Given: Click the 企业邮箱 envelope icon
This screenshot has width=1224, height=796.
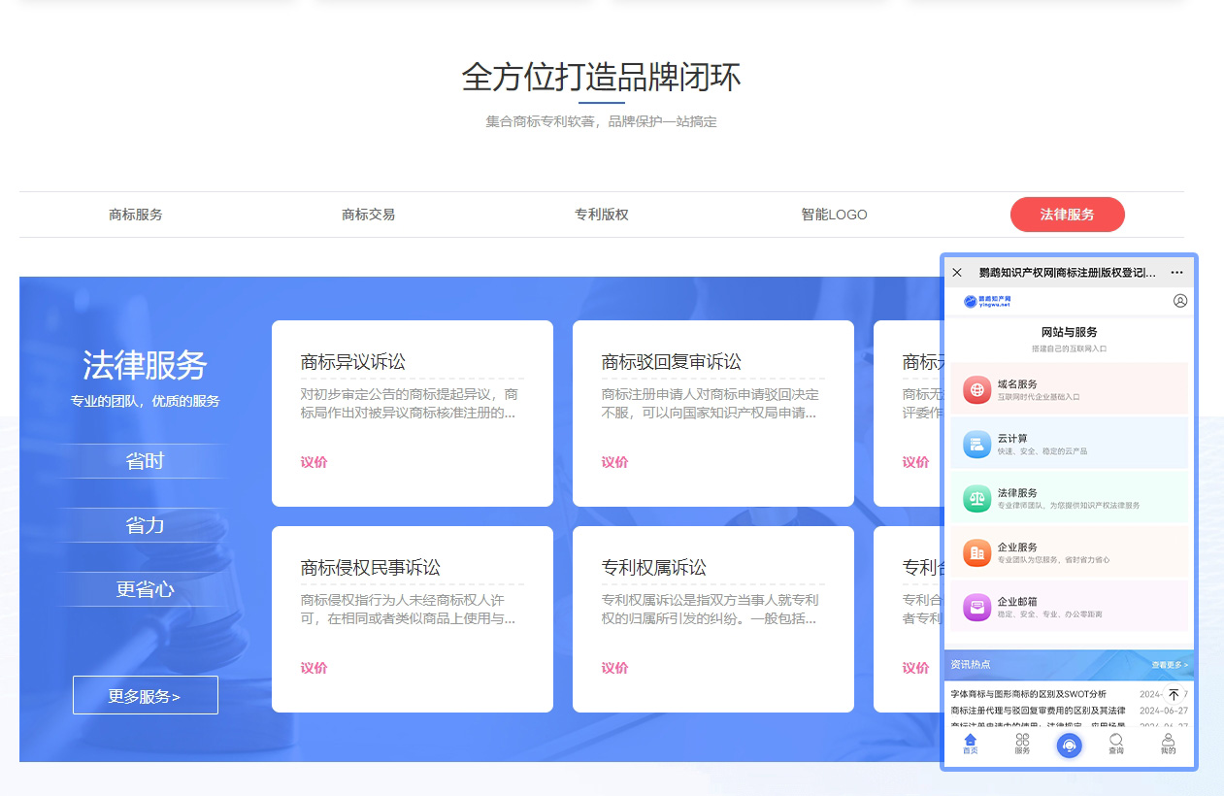Looking at the screenshot, I should click(976, 607).
